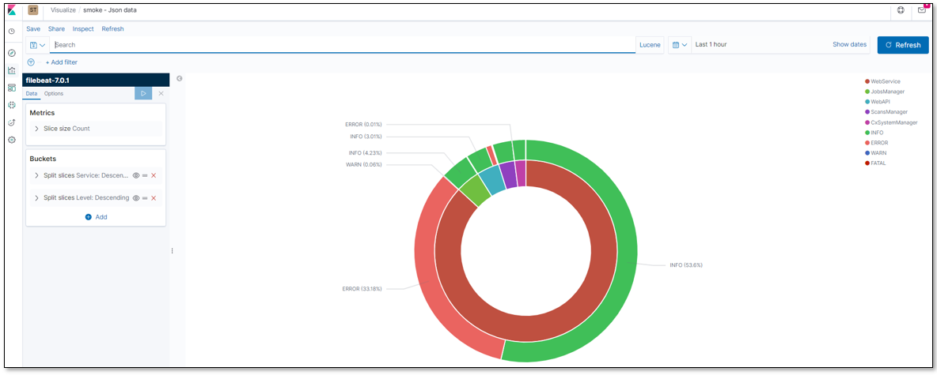This screenshot has height=375, width=937.
Task: Click INFO legend entry
Action: (x=874, y=133)
